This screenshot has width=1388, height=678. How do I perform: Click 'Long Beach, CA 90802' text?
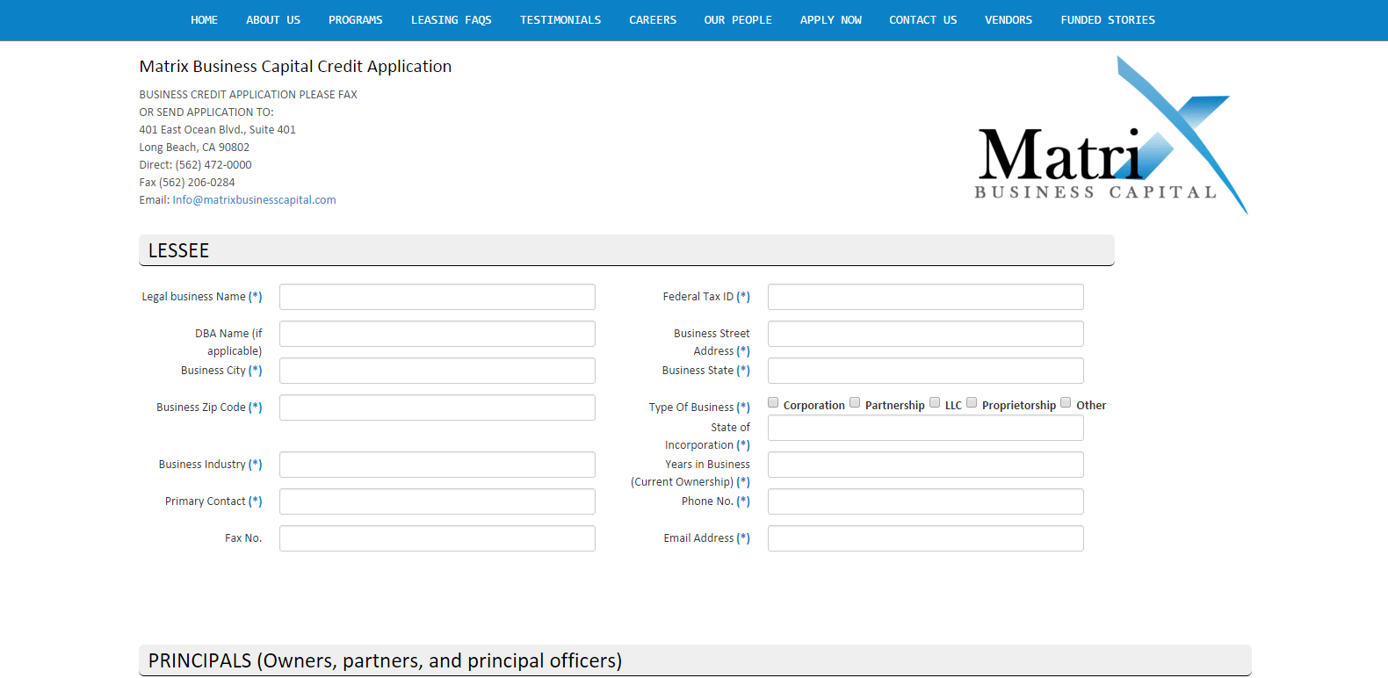click(x=194, y=148)
